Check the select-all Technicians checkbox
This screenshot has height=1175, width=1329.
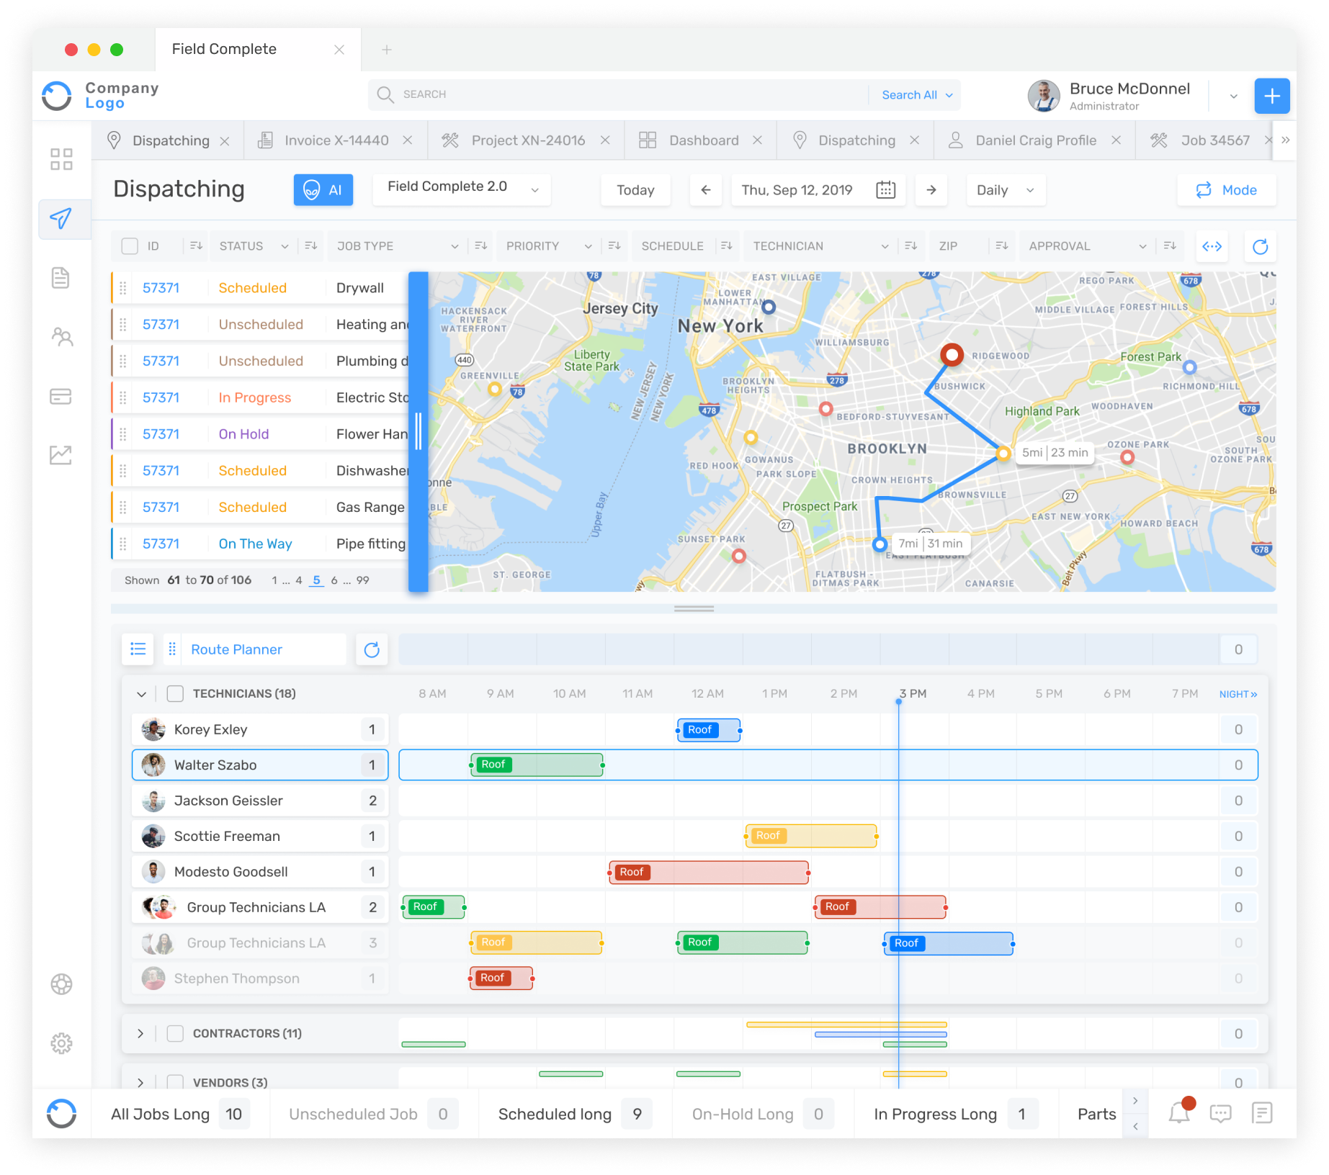174,693
